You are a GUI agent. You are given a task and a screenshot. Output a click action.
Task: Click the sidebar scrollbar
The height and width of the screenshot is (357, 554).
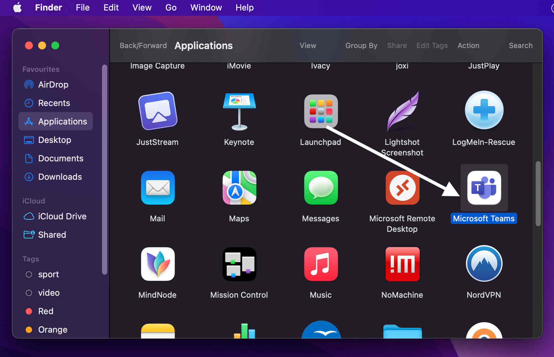tap(105, 170)
